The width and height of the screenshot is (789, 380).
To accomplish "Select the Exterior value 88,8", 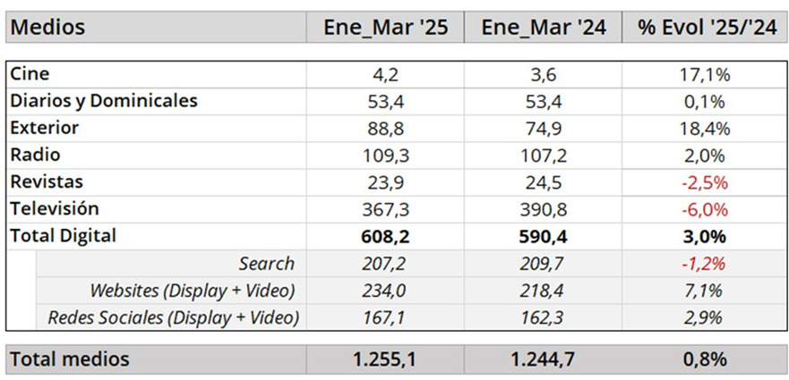I will (x=389, y=128).
